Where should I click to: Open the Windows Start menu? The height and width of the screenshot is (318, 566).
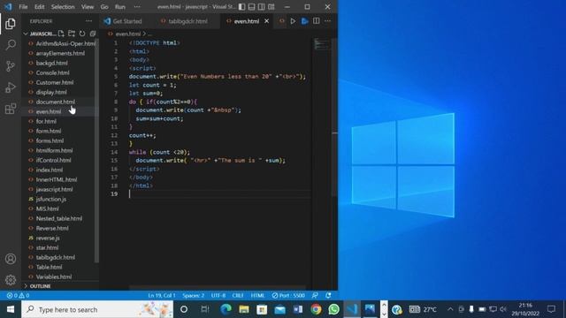(11, 309)
